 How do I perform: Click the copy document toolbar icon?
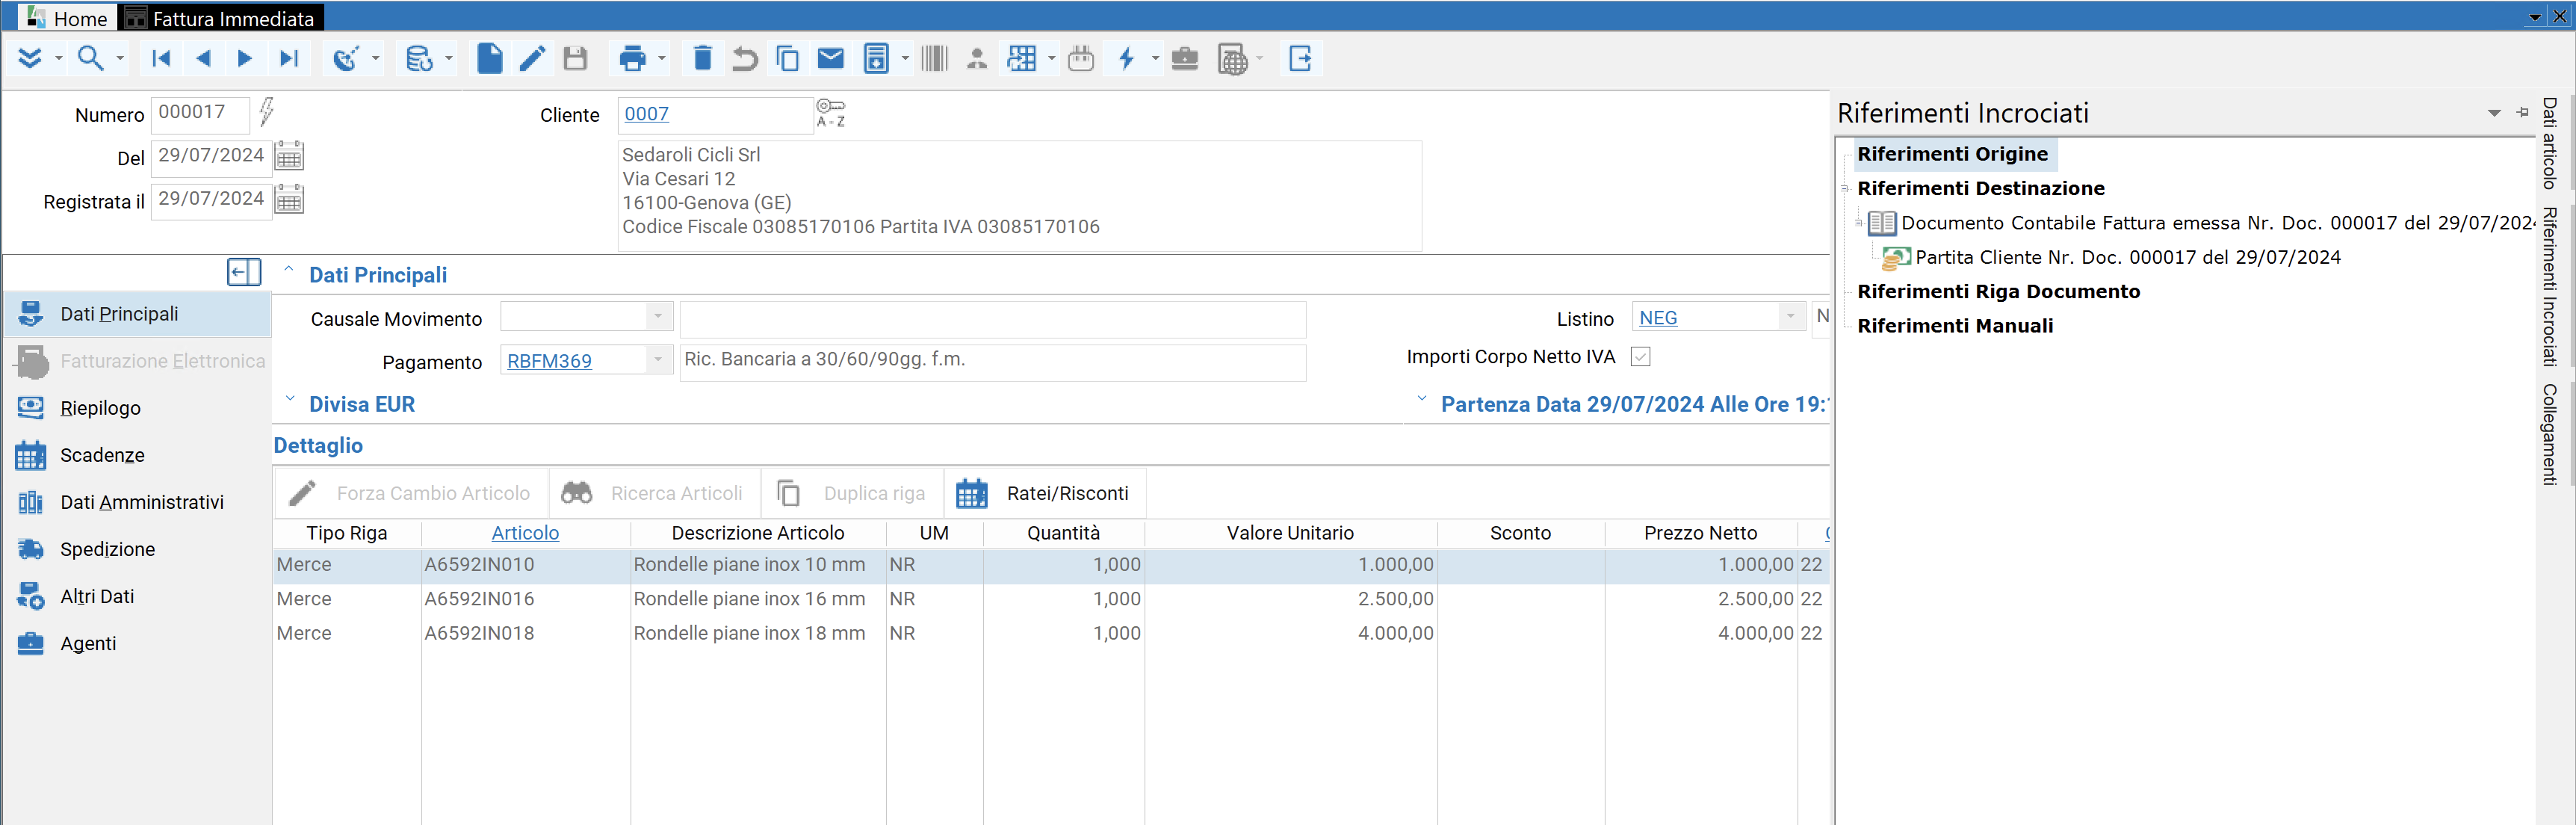[x=788, y=59]
